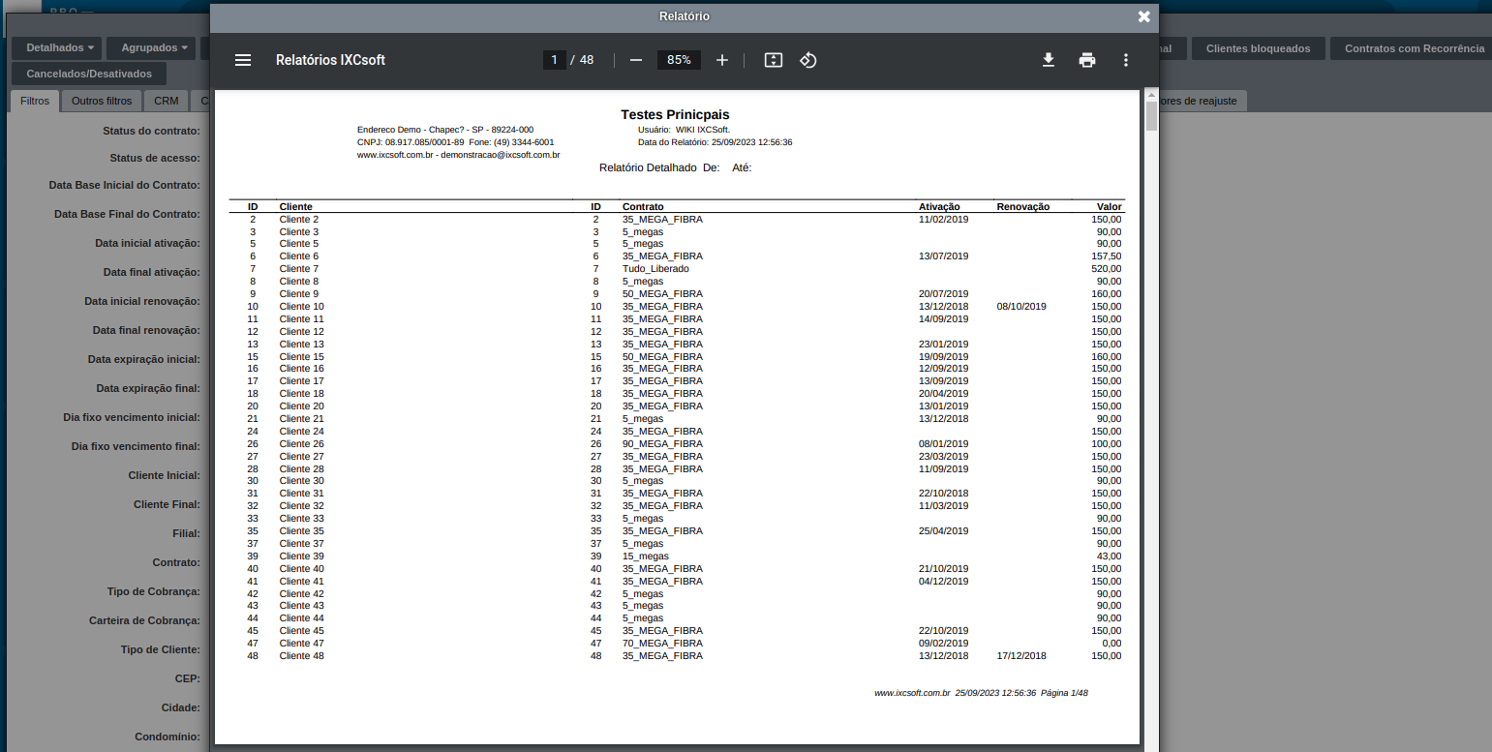Click the page number input field
Viewport: 1492px width, 752px height.
(555, 60)
